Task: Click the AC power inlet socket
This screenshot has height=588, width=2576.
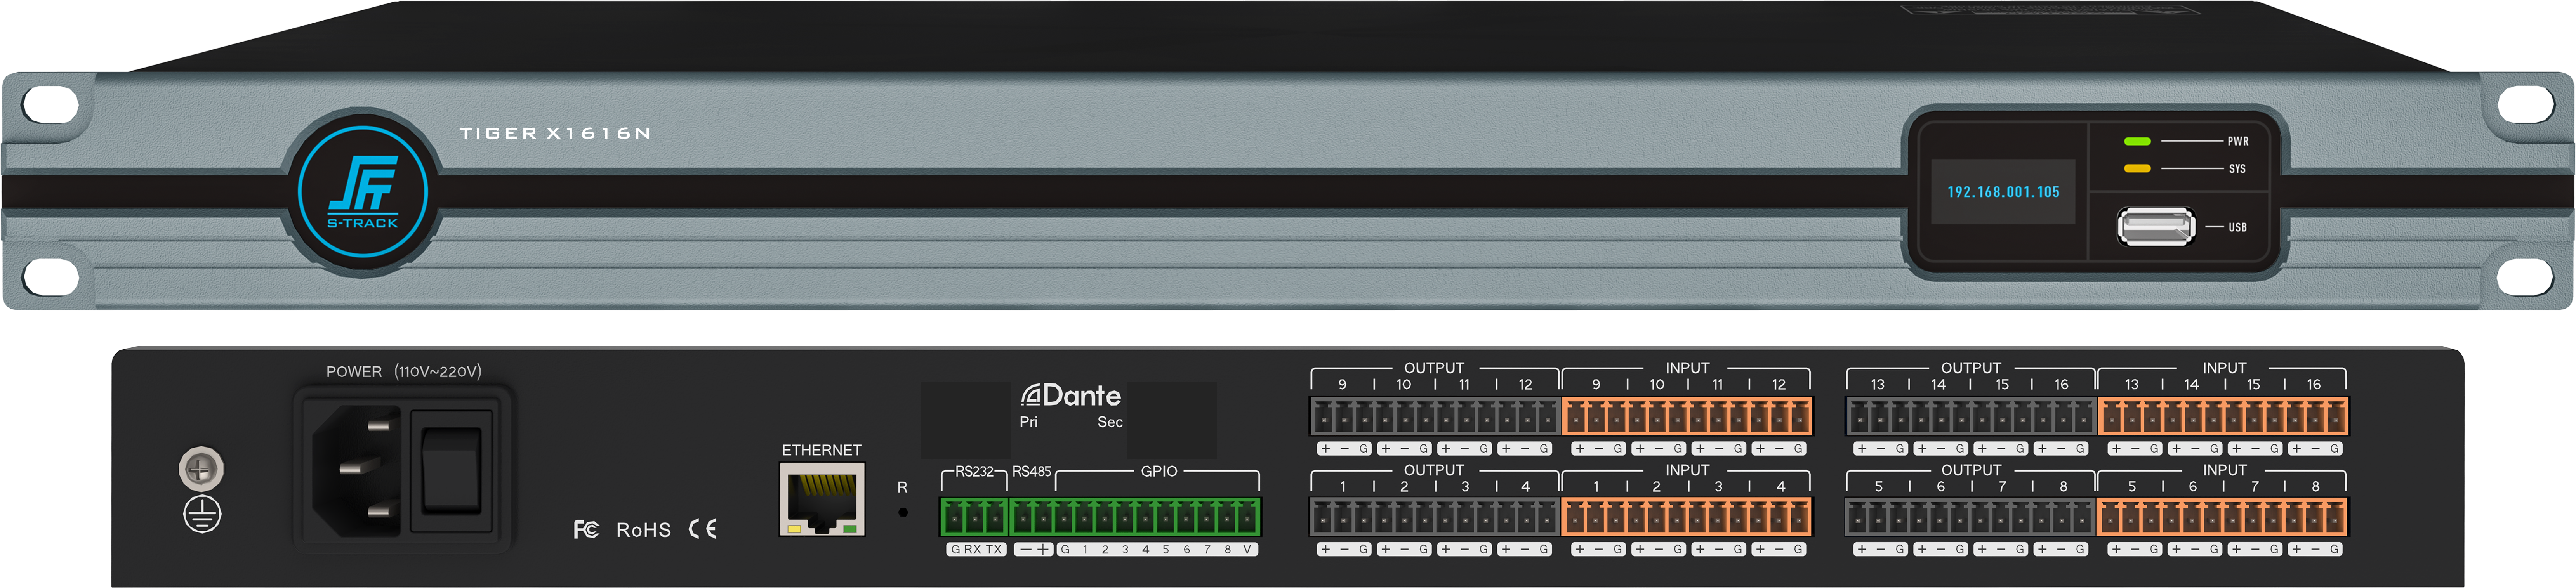Action: (x=357, y=470)
